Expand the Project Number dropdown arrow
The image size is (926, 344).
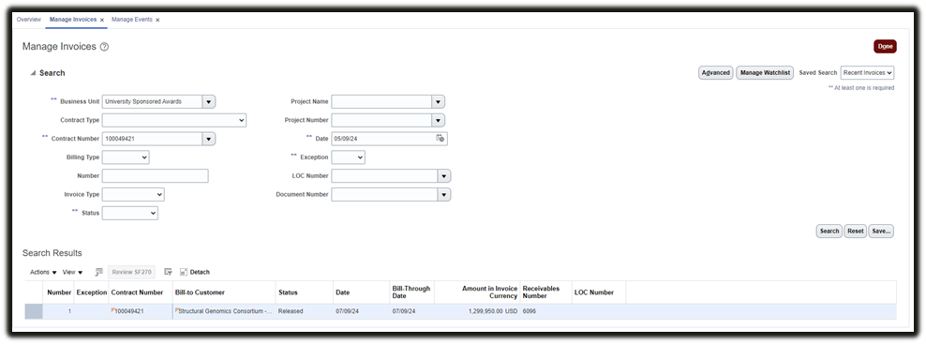point(438,120)
